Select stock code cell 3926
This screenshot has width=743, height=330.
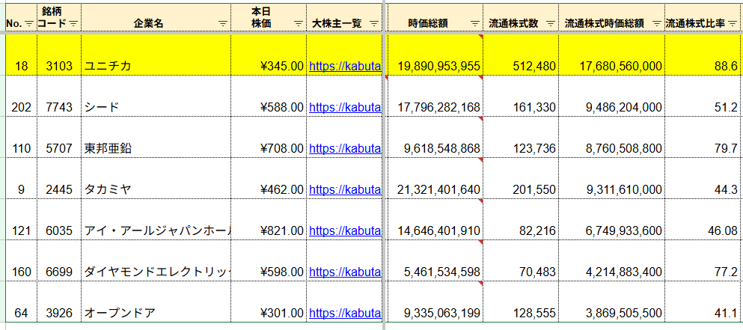tap(59, 302)
